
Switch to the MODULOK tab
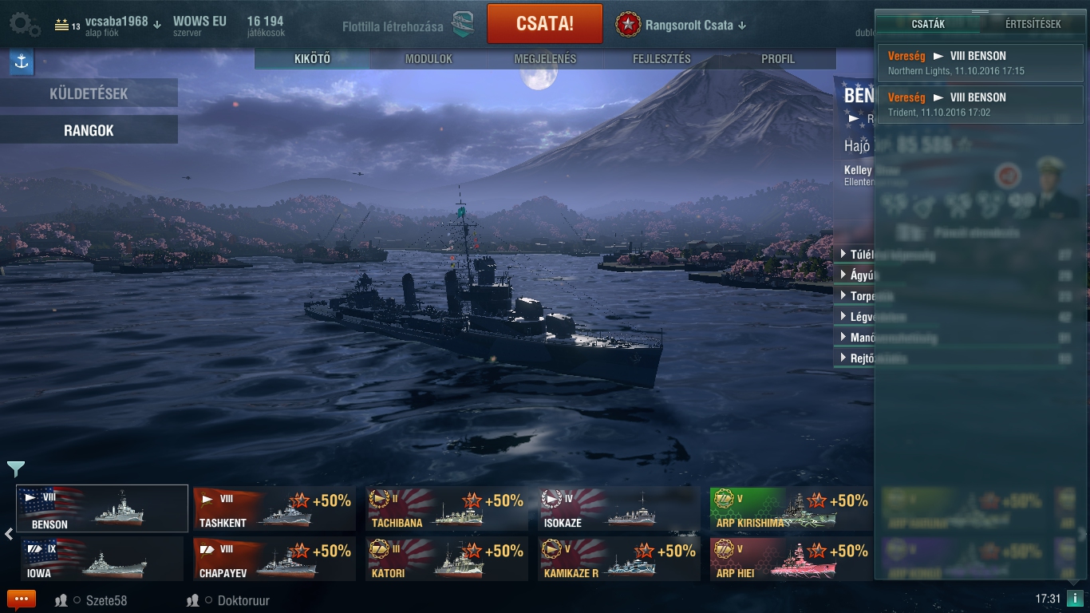point(428,59)
